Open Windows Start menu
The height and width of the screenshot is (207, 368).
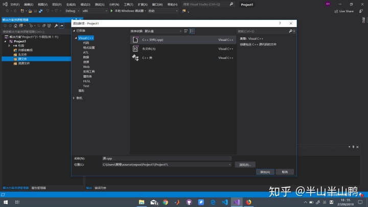(6, 202)
